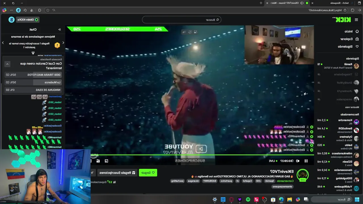
Task: Open the Copilot icon in Edge toolbar
Action: point(4,10)
